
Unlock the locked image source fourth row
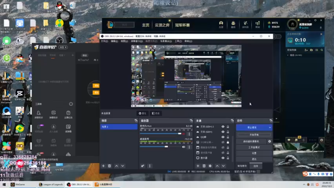click(x=228, y=142)
